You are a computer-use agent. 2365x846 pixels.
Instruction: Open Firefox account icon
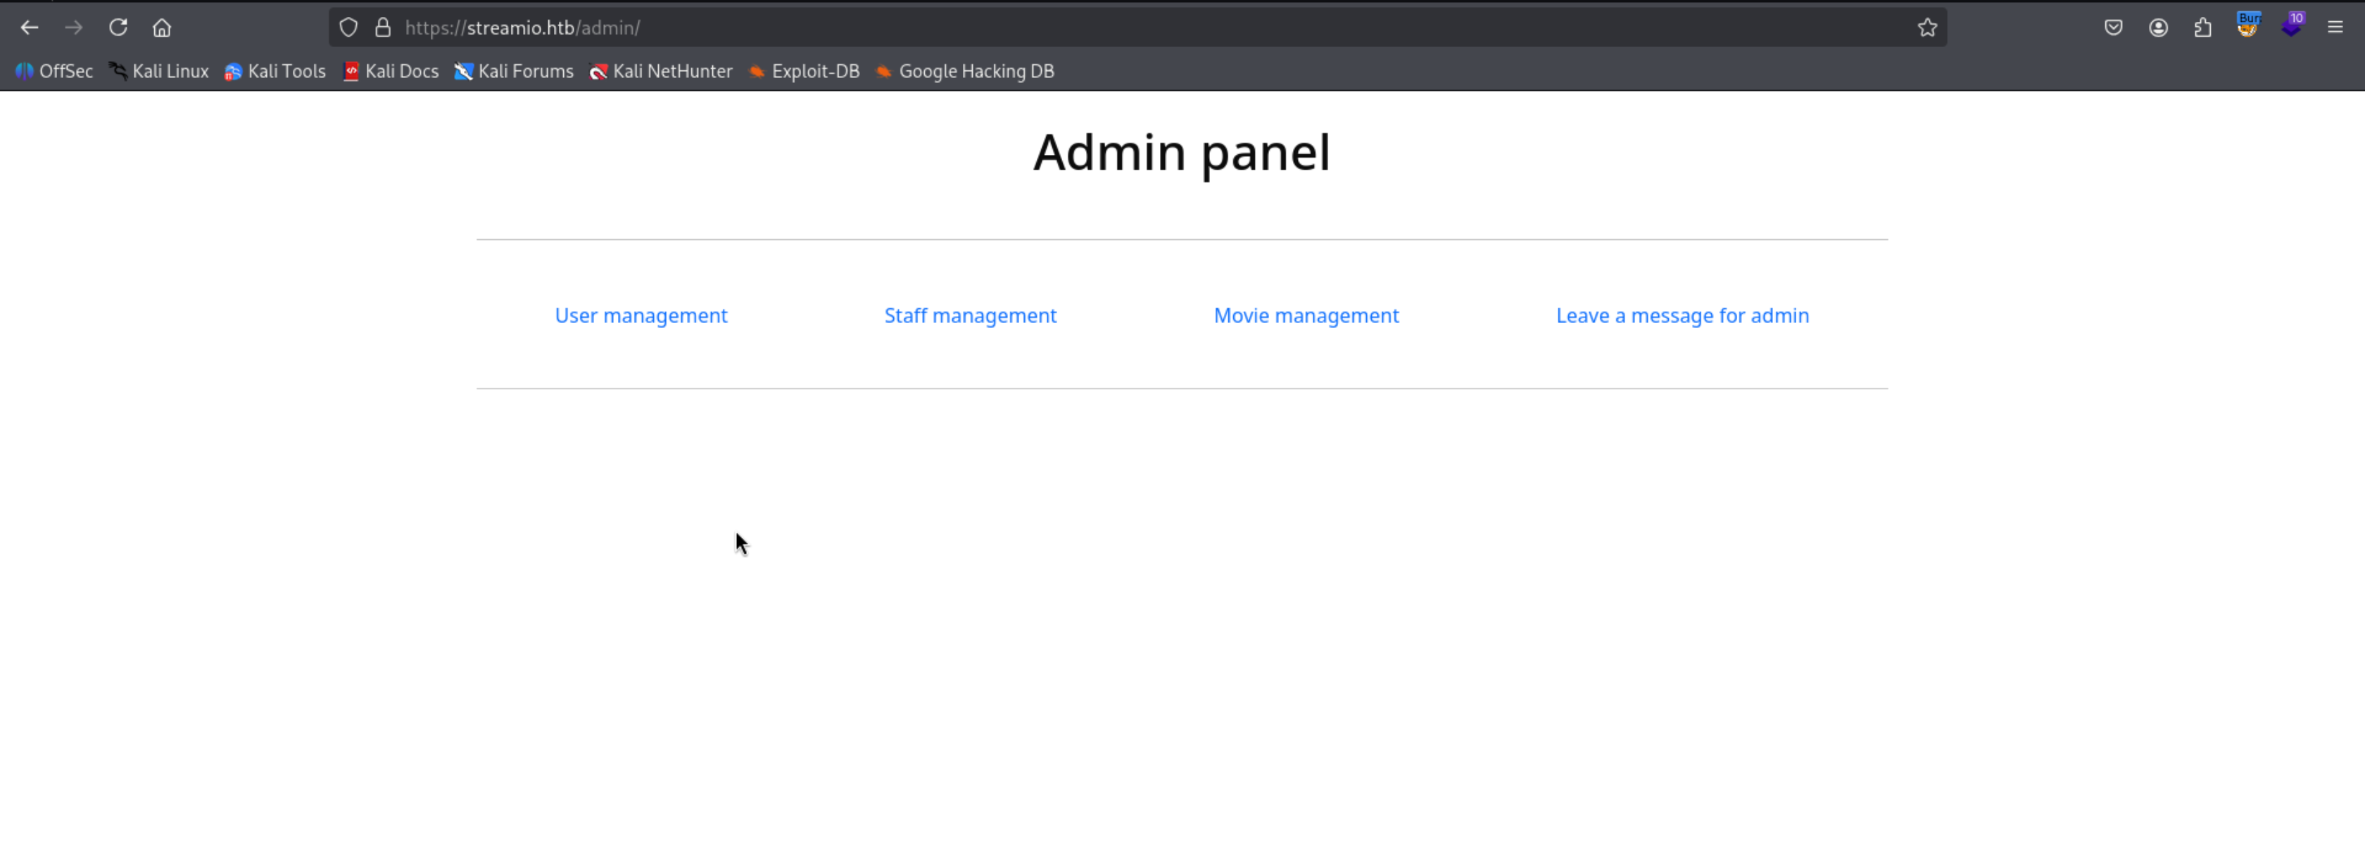click(x=2159, y=27)
